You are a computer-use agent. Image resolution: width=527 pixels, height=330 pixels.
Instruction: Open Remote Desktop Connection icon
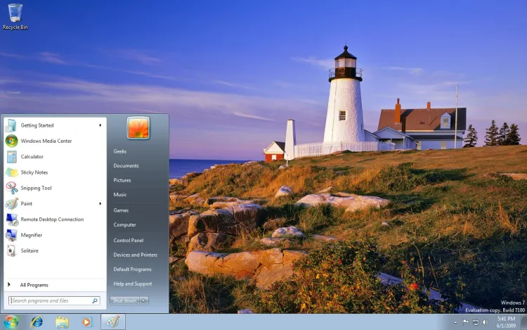[x=11, y=220]
